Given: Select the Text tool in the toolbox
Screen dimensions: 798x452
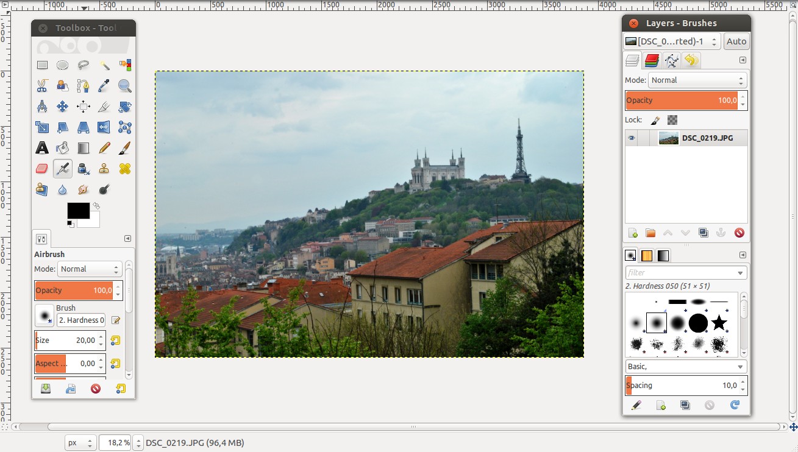Looking at the screenshot, I should pyautogui.click(x=41, y=147).
